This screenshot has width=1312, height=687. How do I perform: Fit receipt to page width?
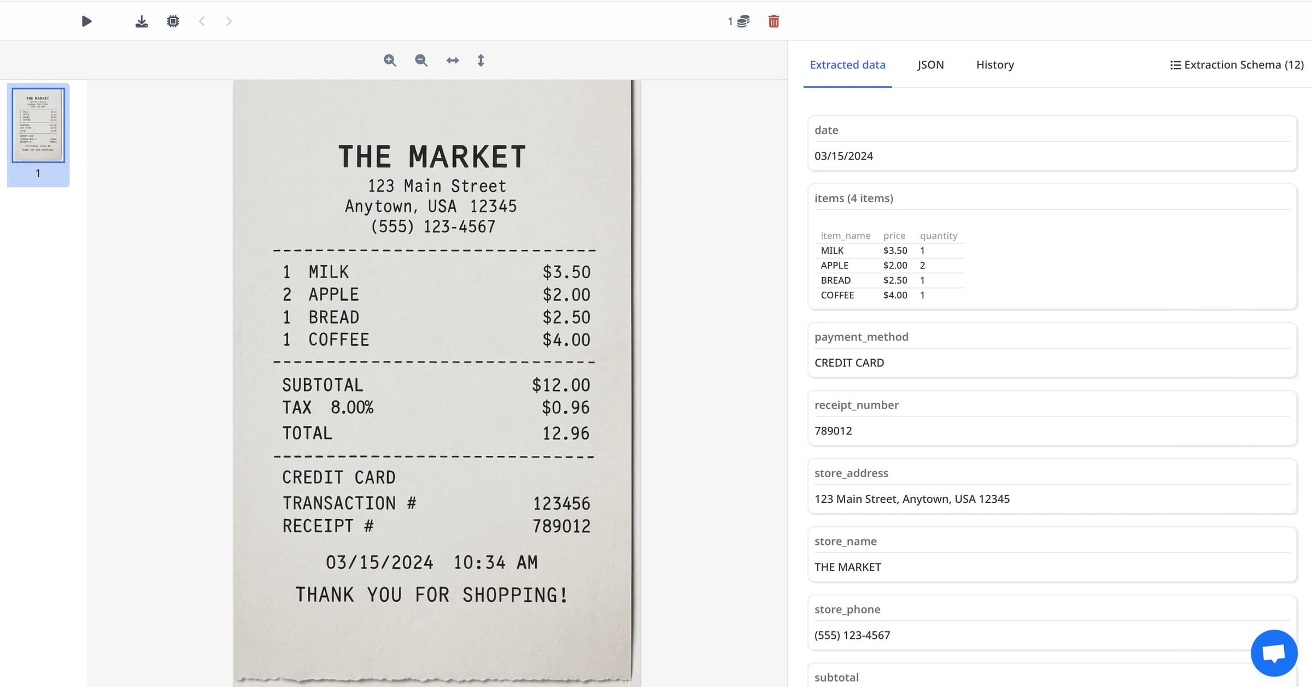(x=453, y=60)
